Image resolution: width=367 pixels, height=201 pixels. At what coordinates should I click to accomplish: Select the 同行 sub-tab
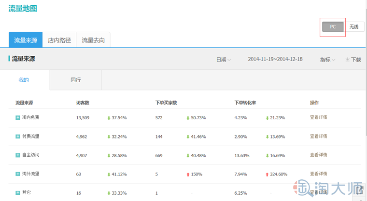[x=76, y=80]
